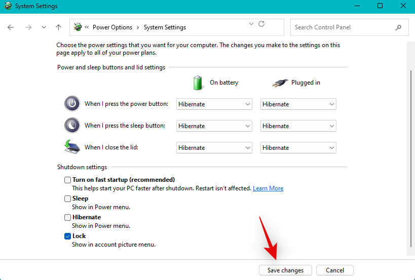
Task: Click the laptop lid icon
Action: coord(72,147)
